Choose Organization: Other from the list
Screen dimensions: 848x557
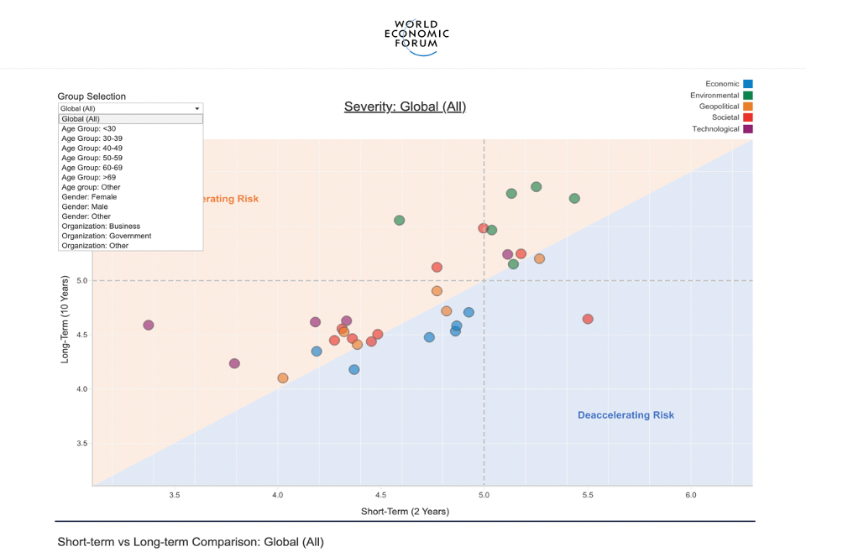click(130, 246)
